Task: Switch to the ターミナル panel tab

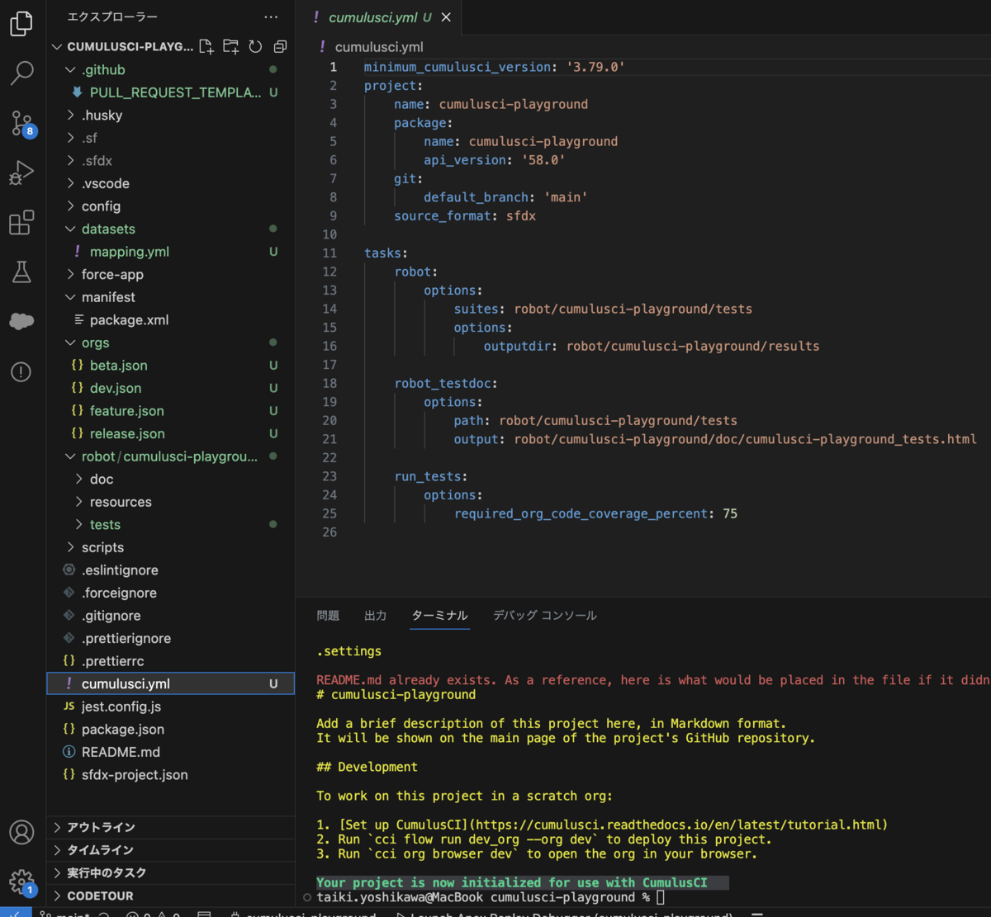Action: pyautogui.click(x=440, y=616)
